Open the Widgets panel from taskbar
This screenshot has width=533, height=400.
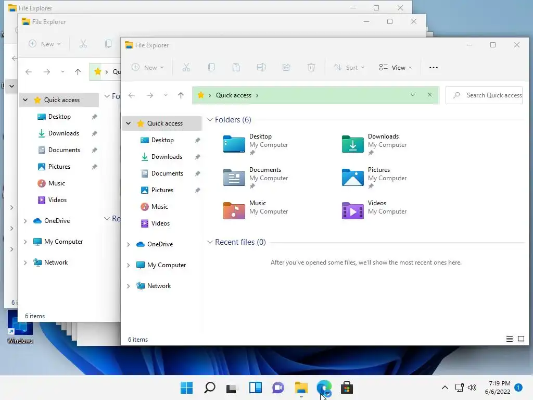[255, 387]
